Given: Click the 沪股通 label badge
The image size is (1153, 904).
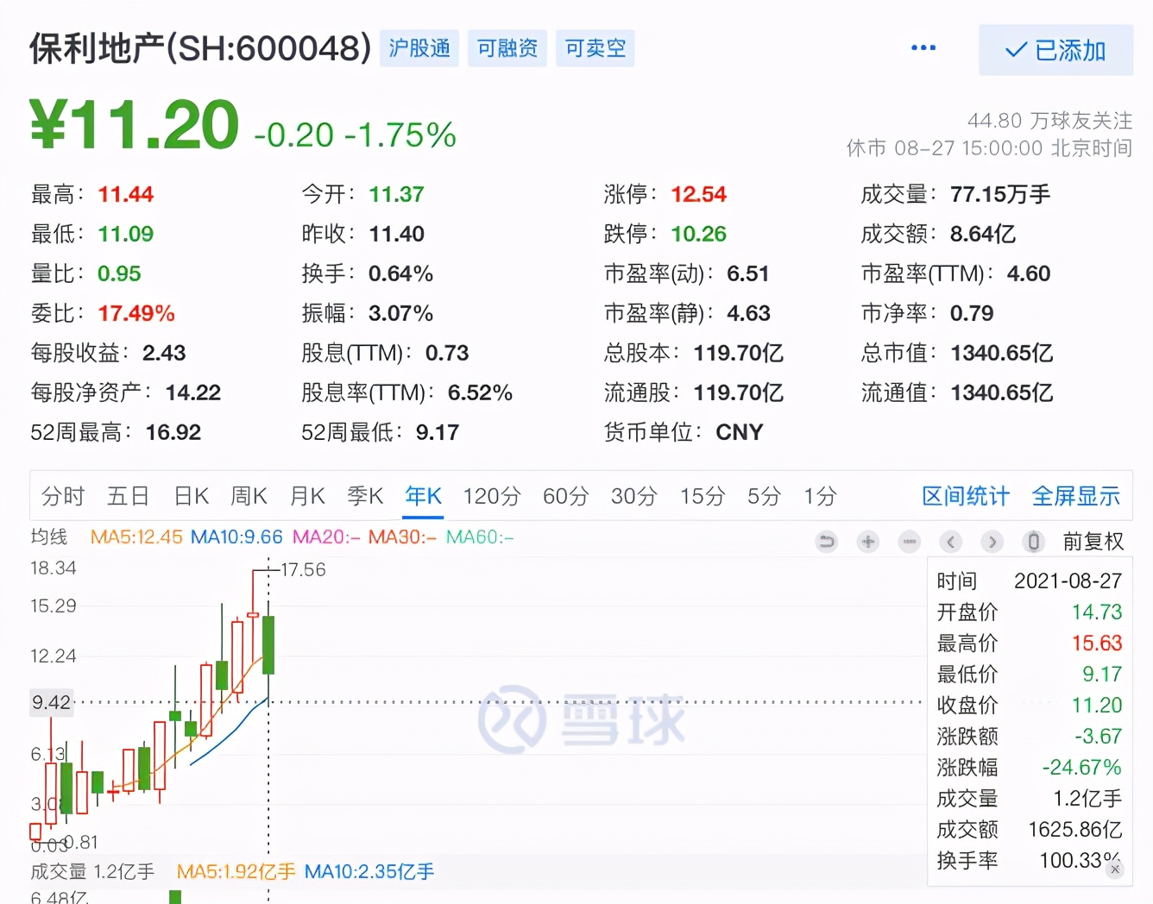Looking at the screenshot, I should [419, 48].
